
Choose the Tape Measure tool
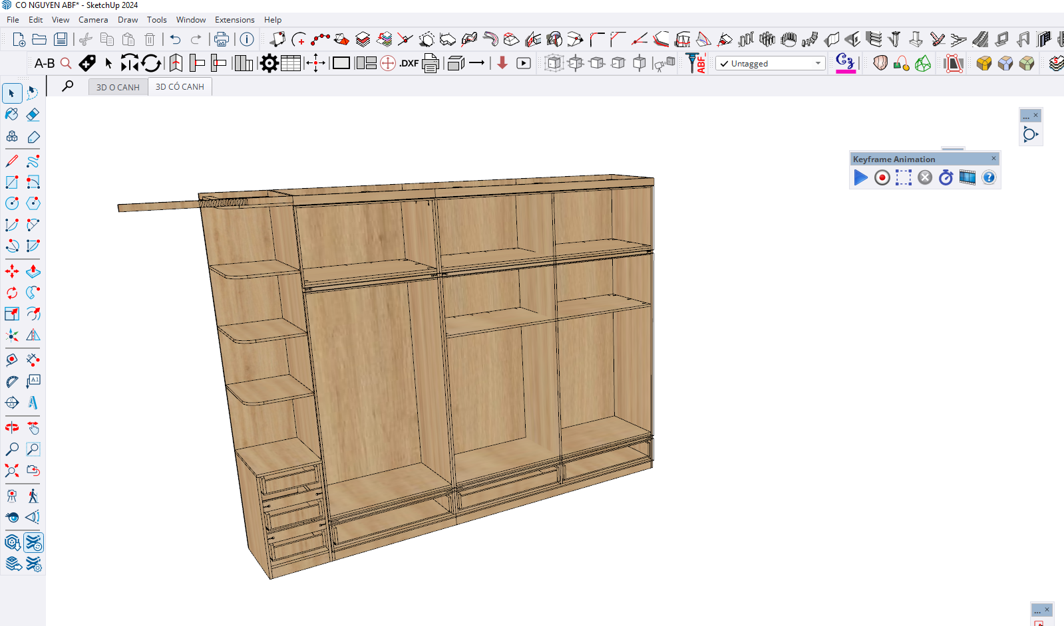pos(12,360)
